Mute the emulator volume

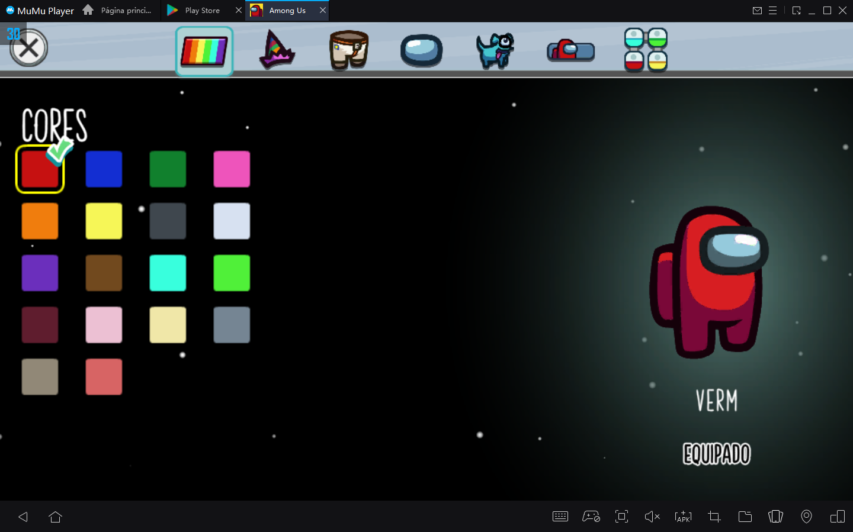[x=652, y=517]
